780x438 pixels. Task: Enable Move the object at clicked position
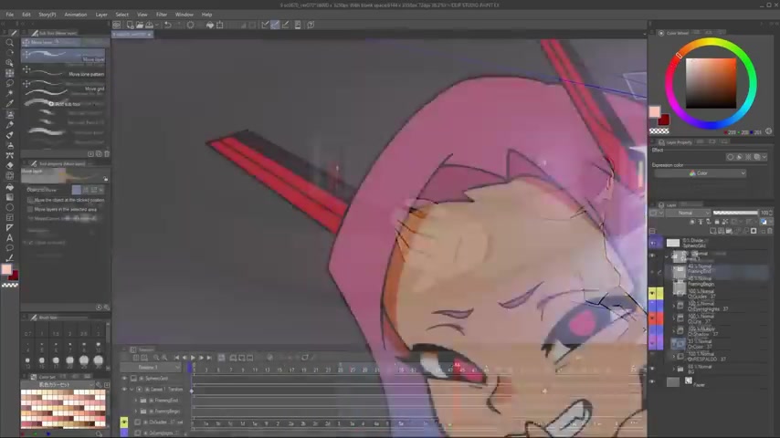tap(31, 200)
